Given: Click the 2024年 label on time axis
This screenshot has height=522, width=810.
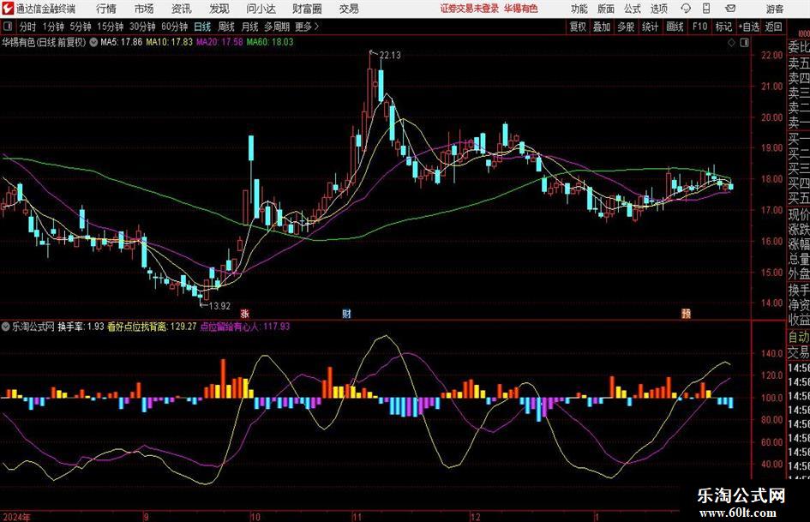Looking at the screenshot, I should coord(16,517).
